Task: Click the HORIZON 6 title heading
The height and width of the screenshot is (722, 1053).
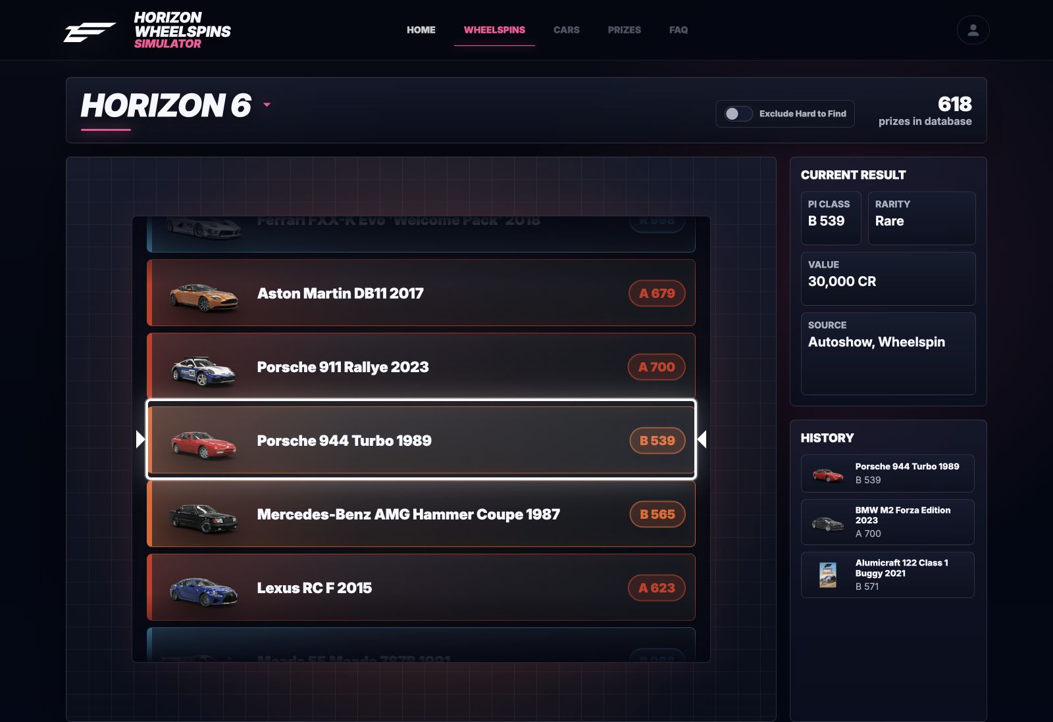Action: point(166,105)
